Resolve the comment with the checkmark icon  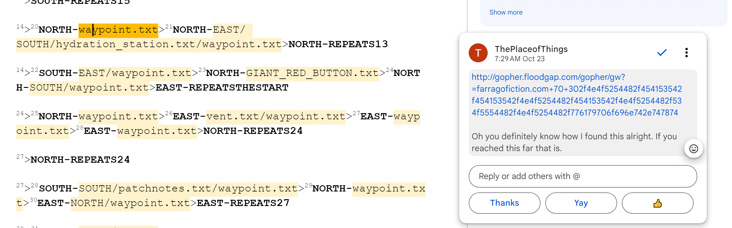click(x=662, y=53)
